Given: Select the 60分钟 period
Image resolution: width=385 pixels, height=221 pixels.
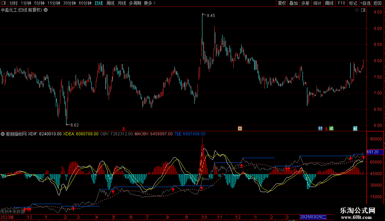Looking at the screenshot, I should click(85, 3).
